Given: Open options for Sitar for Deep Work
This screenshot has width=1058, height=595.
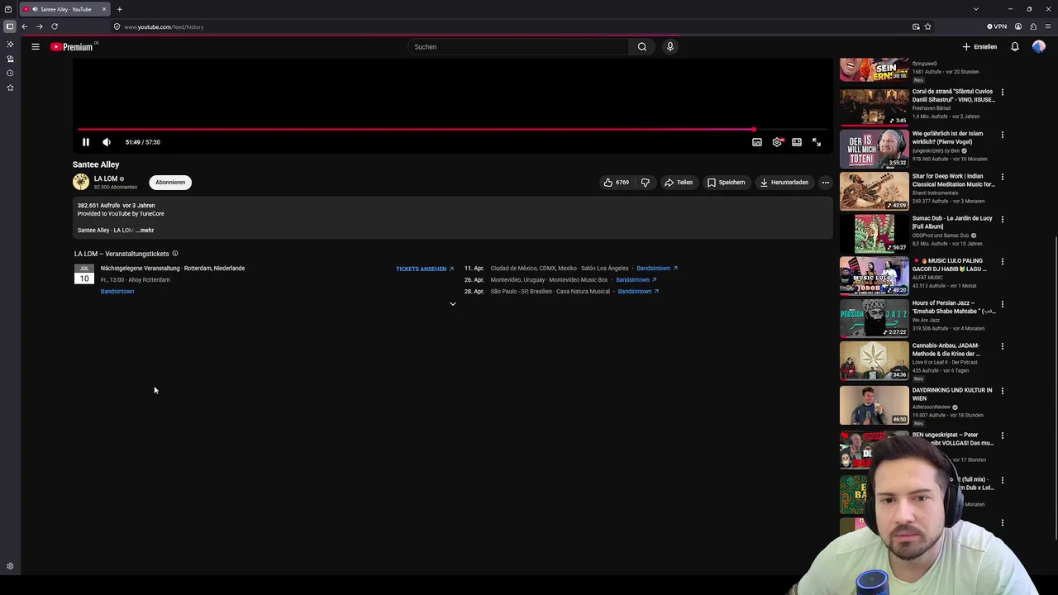Looking at the screenshot, I should 1003,177.
